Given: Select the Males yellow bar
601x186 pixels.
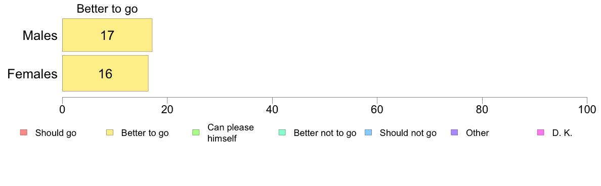Looking at the screenshot, I should click(x=107, y=35).
